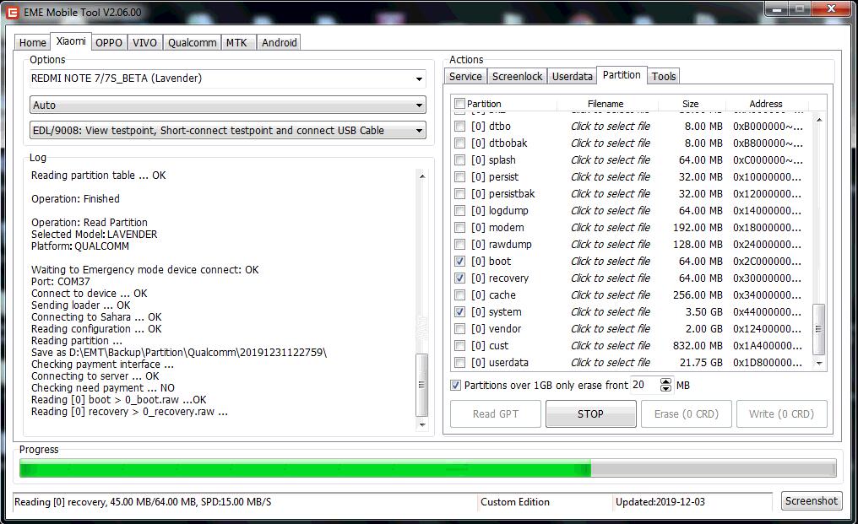Screen dimensions: 858x524
Task: Select file for the dtbo partition
Action: click(x=611, y=127)
